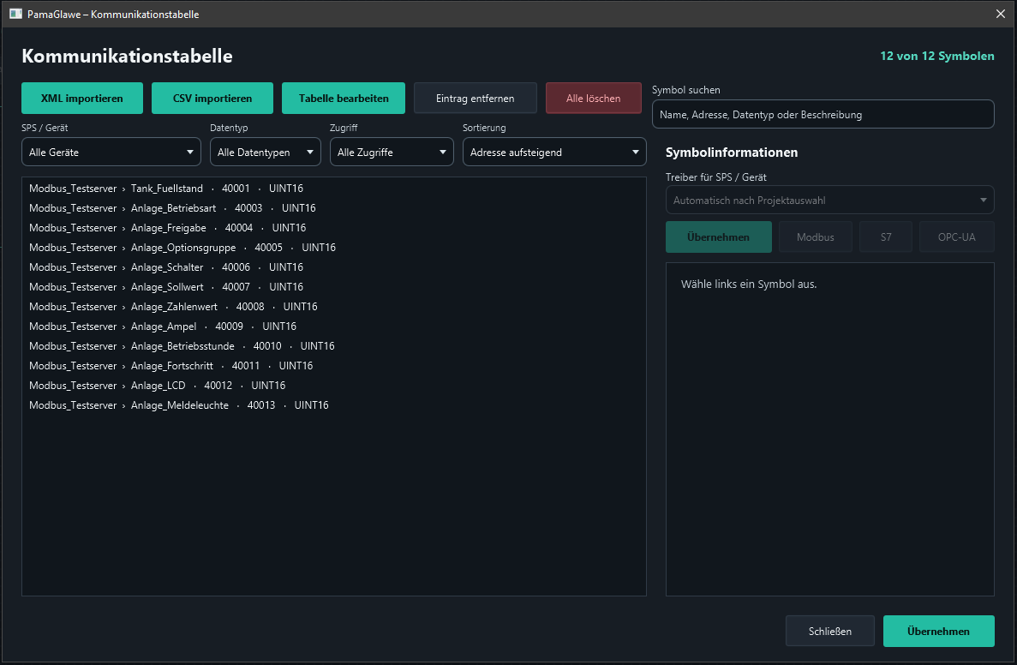1017x665 pixels.
Task: Open the Treiber für SPS / Gerät dropdown
Action: tap(829, 201)
